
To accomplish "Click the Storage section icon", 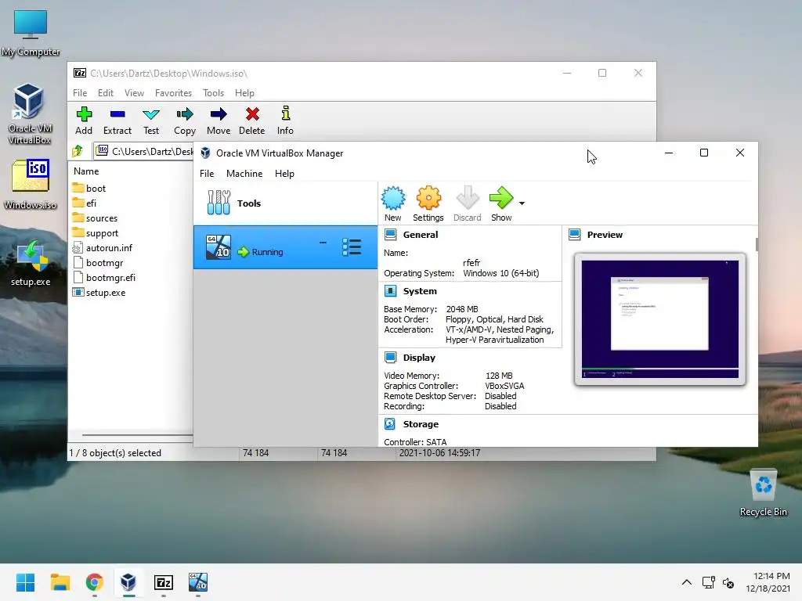I will pos(390,423).
